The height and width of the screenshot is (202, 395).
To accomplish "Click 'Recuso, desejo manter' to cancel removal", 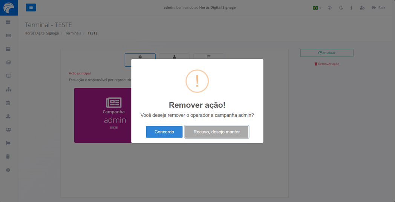I will pyautogui.click(x=216, y=132).
